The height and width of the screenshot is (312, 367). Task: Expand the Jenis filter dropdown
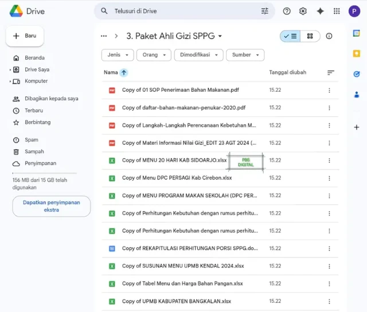tap(118, 55)
